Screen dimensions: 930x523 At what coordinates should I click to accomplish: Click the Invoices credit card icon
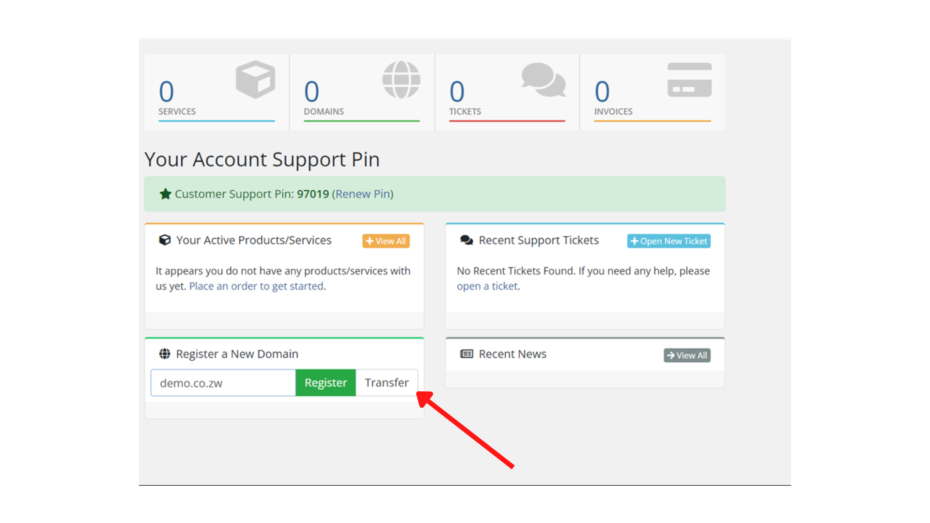tap(689, 79)
